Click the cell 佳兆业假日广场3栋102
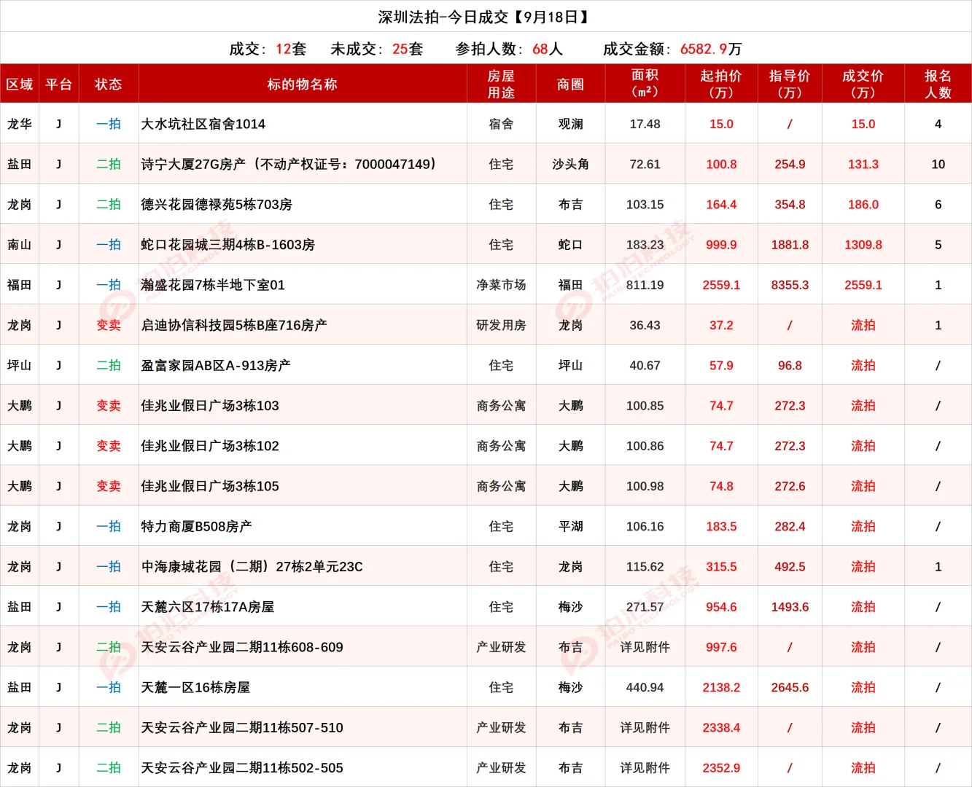The height and width of the screenshot is (787, 972). pyautogui.click(x=303, y=446)
